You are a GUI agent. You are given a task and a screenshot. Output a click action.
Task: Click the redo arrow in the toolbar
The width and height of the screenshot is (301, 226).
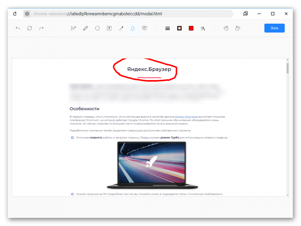[41, 29]
